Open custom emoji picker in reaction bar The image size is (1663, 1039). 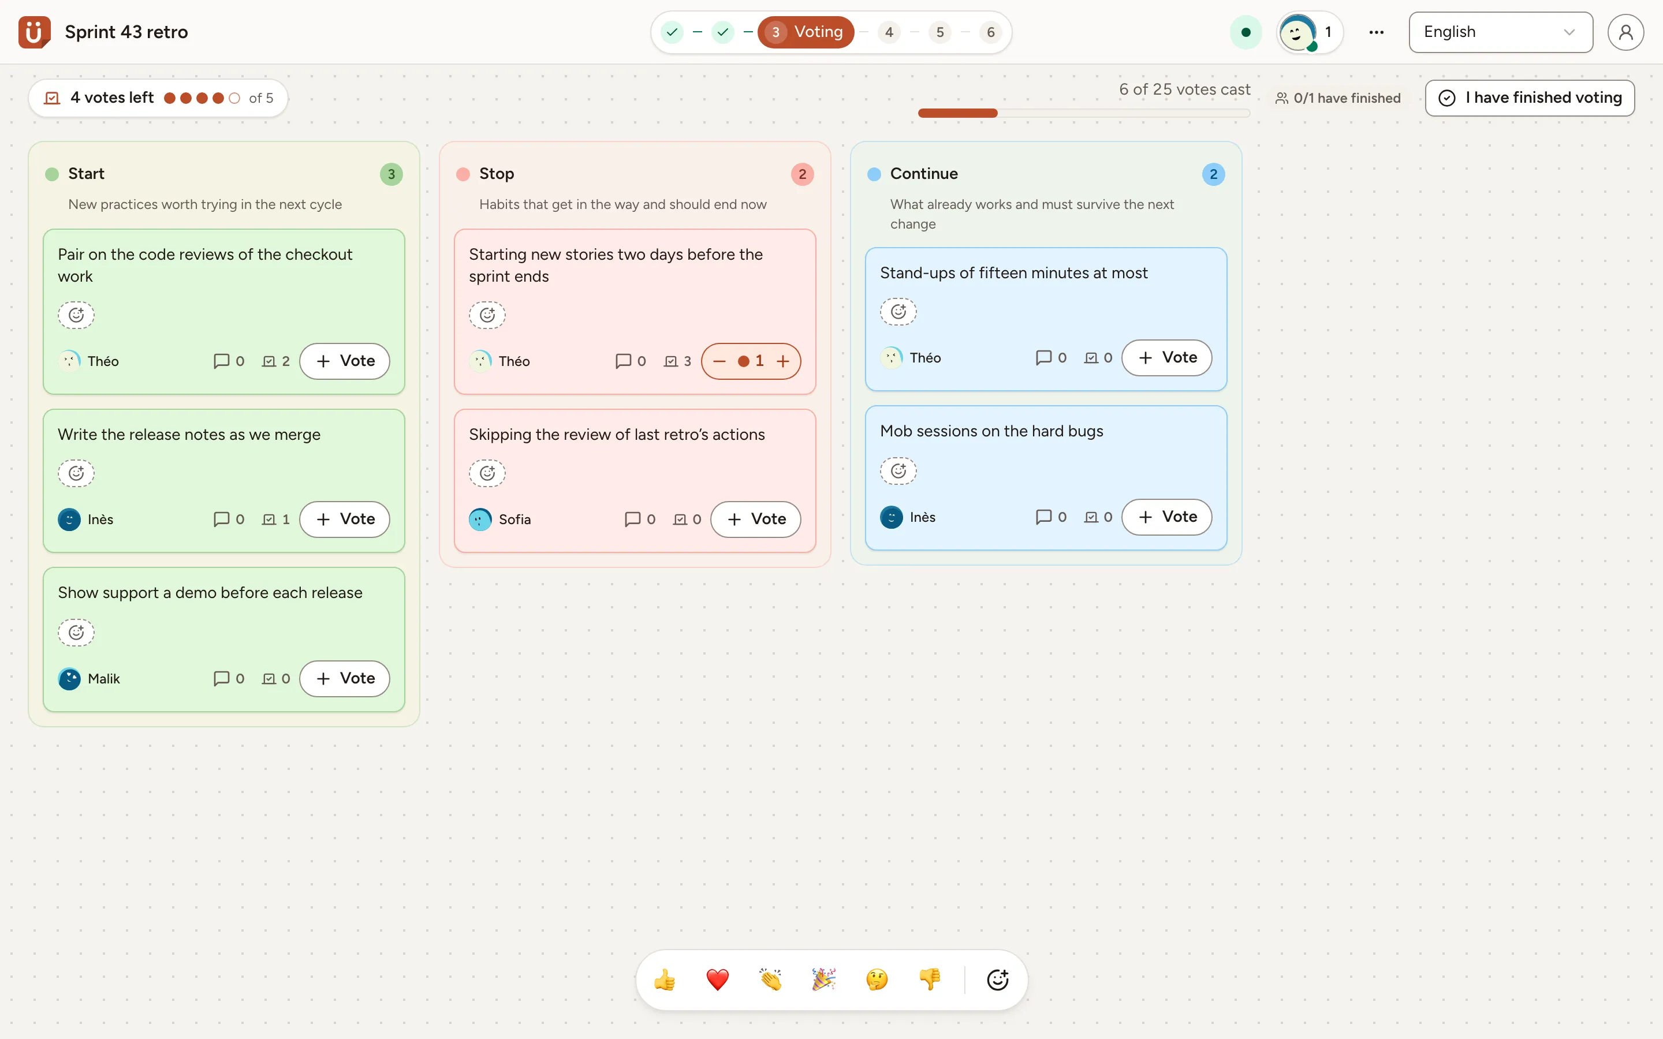point(997,980)
